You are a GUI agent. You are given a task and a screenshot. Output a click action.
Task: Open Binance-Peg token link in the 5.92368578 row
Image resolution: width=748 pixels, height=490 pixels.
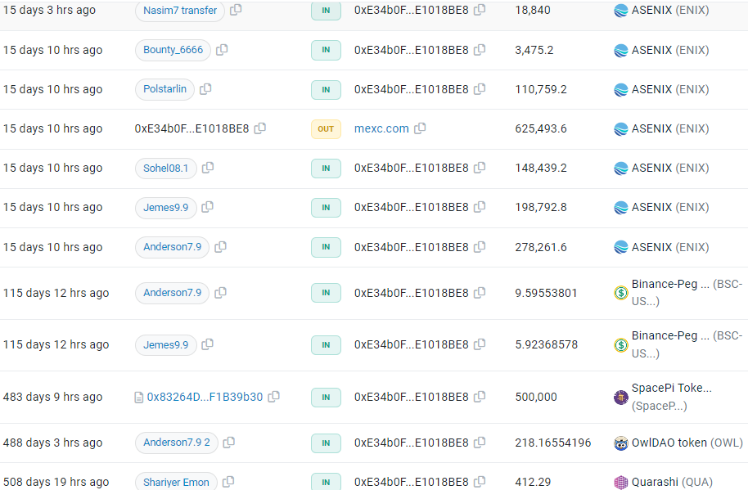687,344
